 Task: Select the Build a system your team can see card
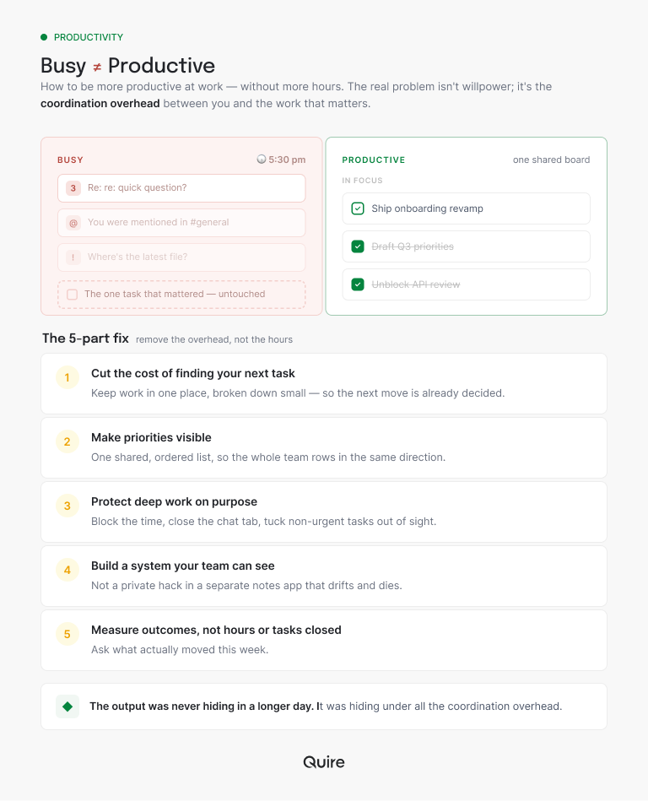pos(324,576)
